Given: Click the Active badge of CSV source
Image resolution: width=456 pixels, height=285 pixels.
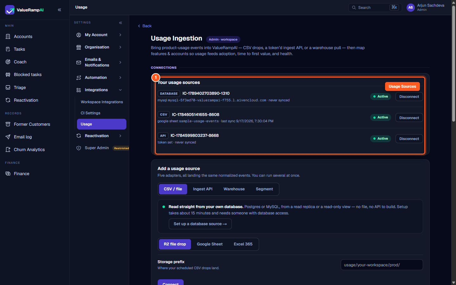Looking at the screenshot, I should [x=381, y=117].
